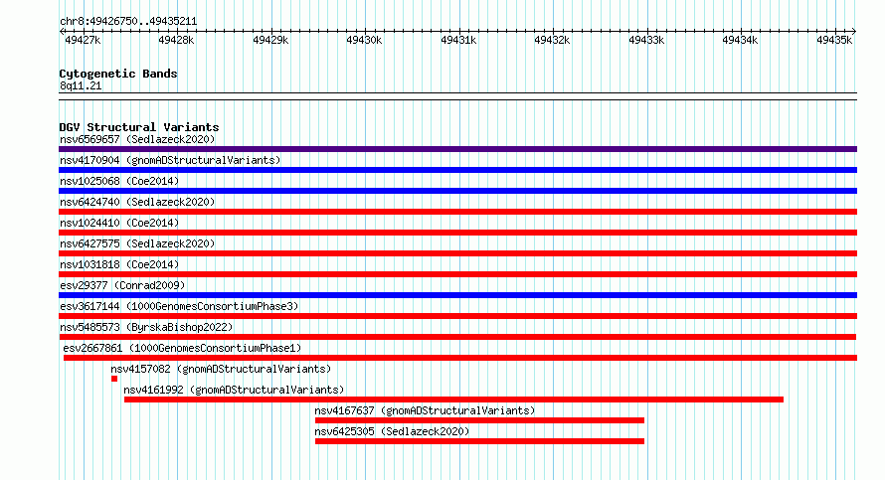The height and width of the screenshot is (480, 885).
Task: Click the red bar of nsv1031818
Action: (457, 274)
